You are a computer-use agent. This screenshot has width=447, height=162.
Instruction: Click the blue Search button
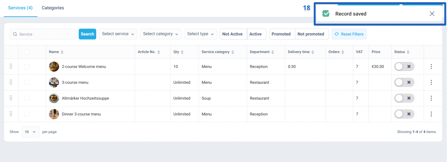pos(88,34)
